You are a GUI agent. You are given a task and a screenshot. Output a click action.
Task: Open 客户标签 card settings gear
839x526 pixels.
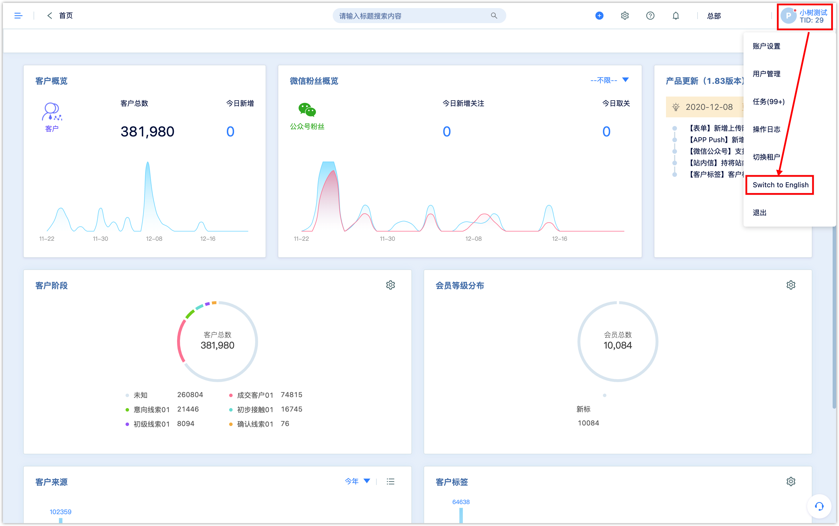(791, 481)
